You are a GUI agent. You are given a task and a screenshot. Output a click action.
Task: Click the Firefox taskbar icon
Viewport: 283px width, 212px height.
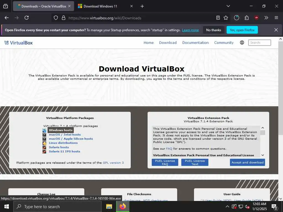coord(122,206)
